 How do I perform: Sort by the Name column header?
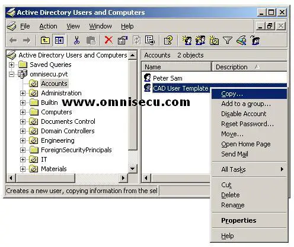(177, 67)
